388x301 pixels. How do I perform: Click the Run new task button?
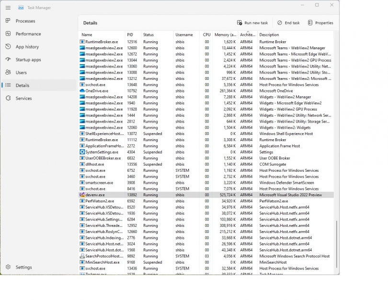point(252,22)
